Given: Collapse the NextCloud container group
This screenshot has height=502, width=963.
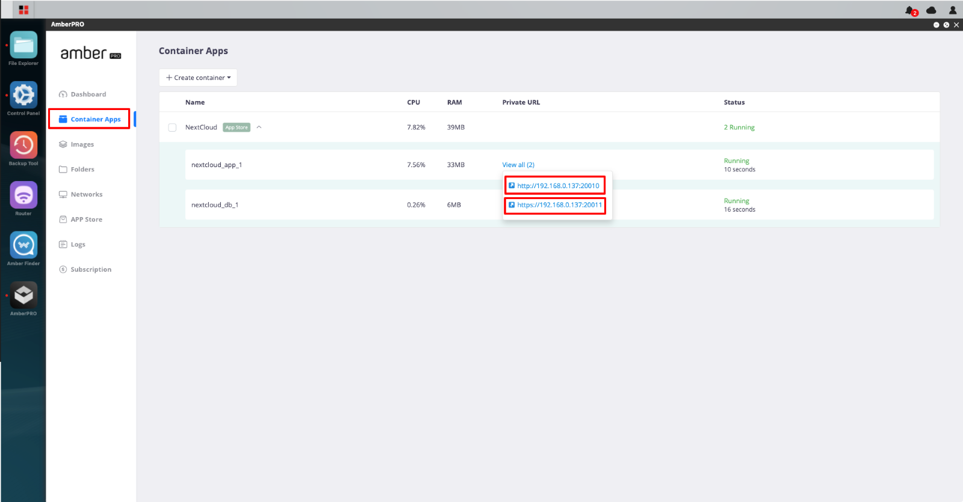Looking at the screenshot, I should 259,127.
